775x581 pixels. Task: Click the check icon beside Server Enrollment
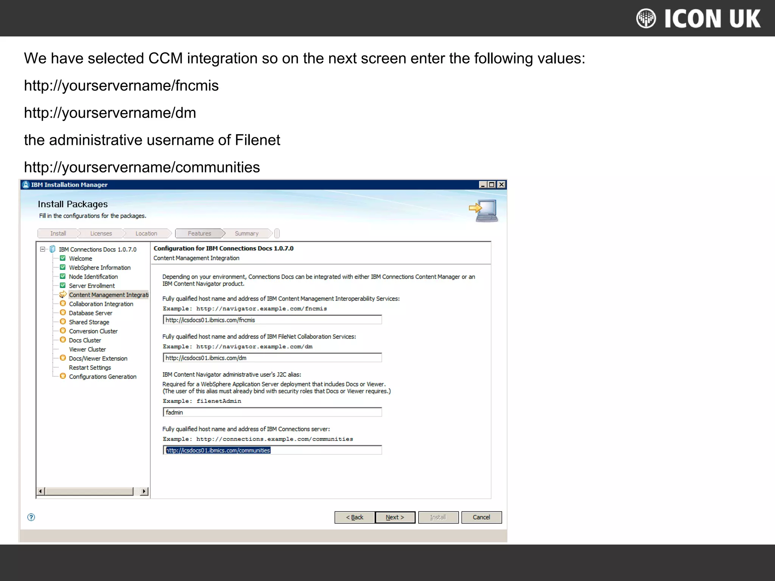63,285
